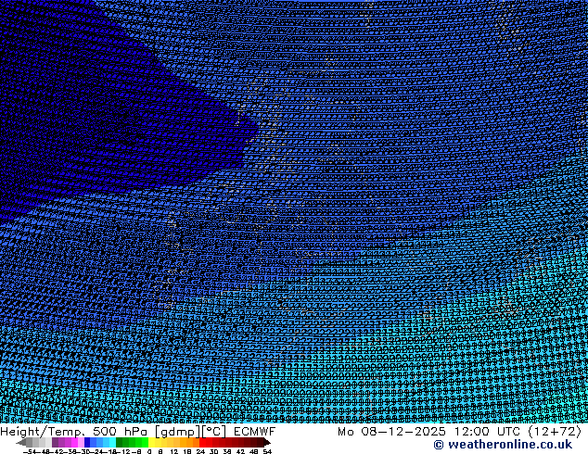This screenshot has height=454, width=588.
Task: Click the '12:00 UTC' time text
Action: coord(487,432)
